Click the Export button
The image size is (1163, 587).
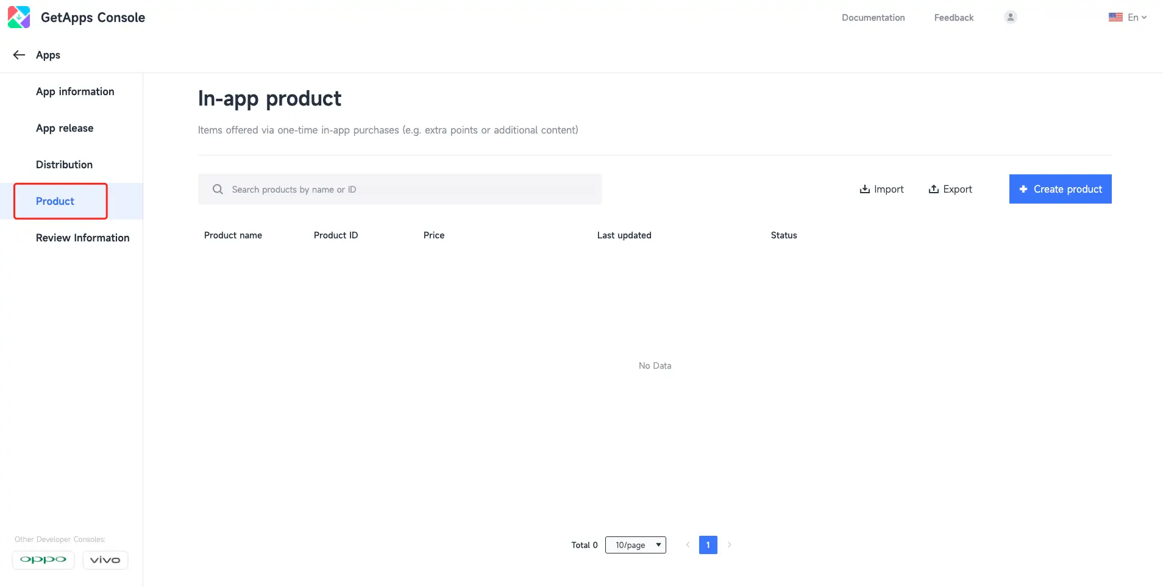950,189
